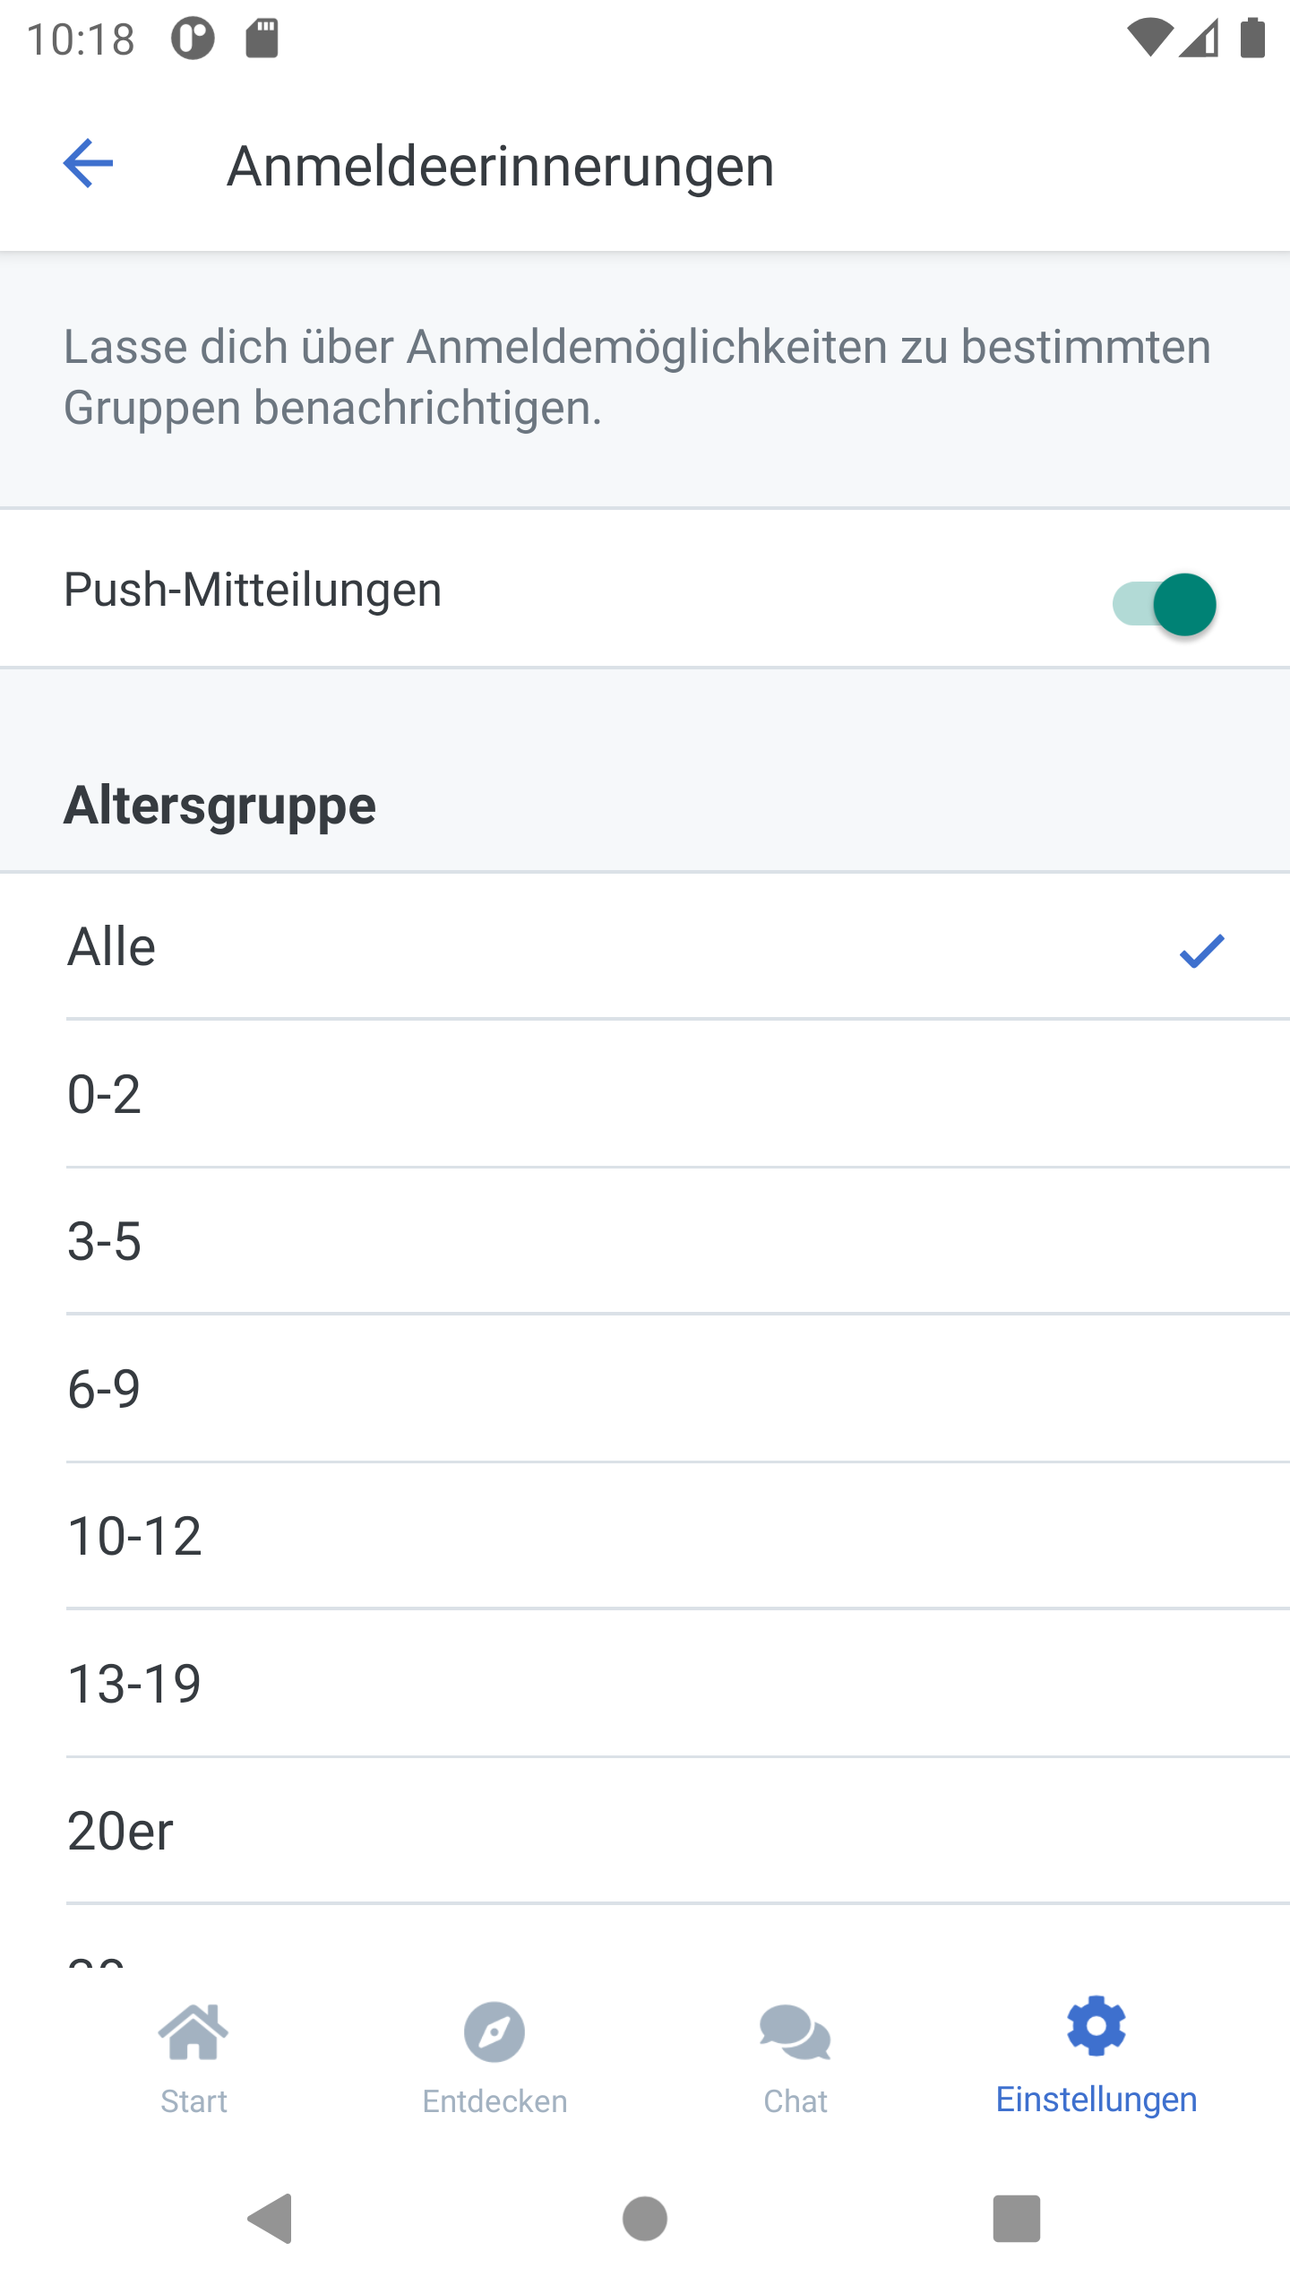The height and width of the screenshot is (2294, 1290).
Task: Select the 3-5 age group
Action: (x=645, y=1241)
